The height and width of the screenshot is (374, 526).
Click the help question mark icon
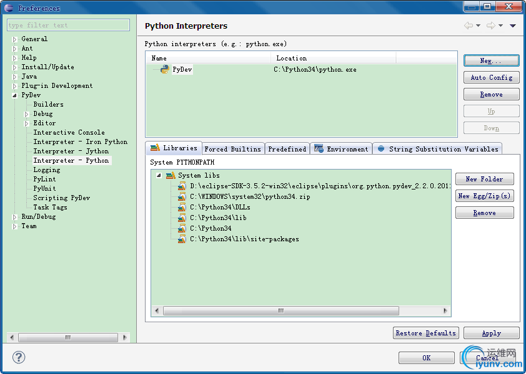[x=19, y=357]
